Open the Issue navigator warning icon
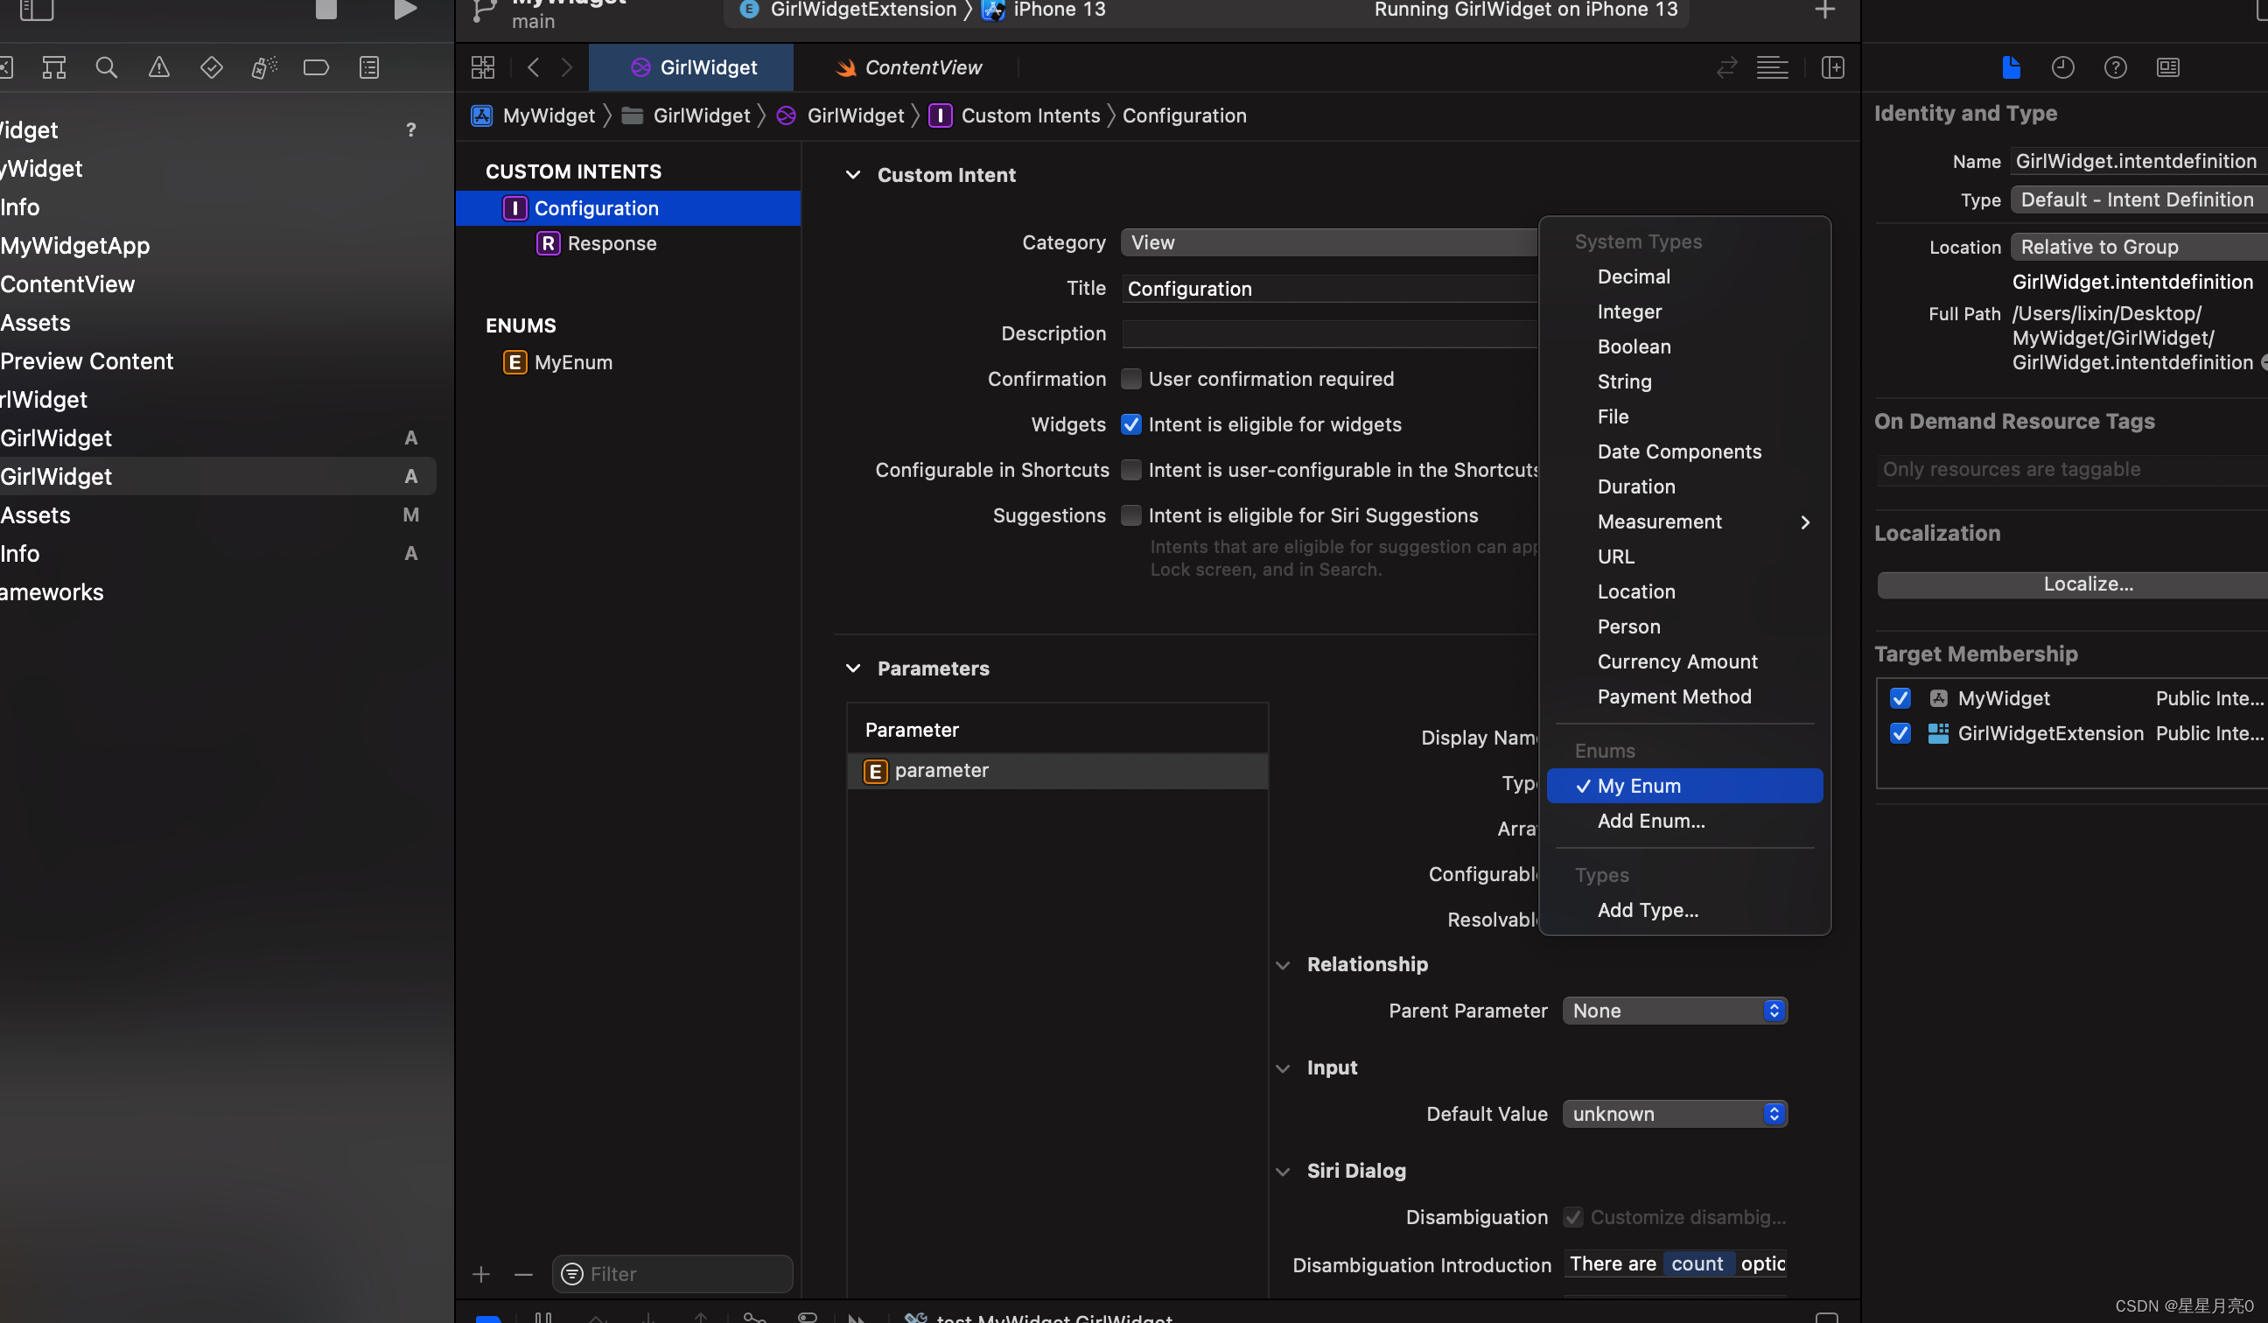 pyautogui.click(x=159, y=67)
